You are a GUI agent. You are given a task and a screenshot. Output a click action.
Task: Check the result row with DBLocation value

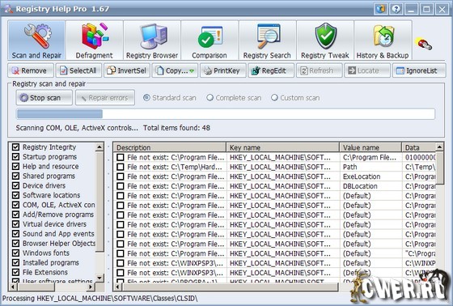[x=121, y=186]
